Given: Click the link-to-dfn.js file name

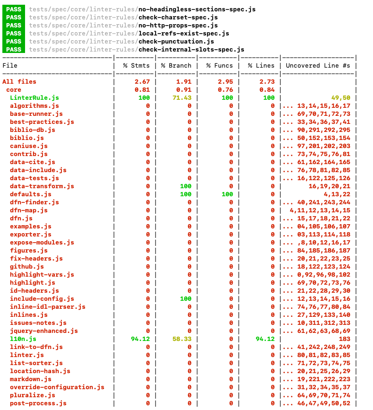Looking at the screenshot, I should [36, 347].
